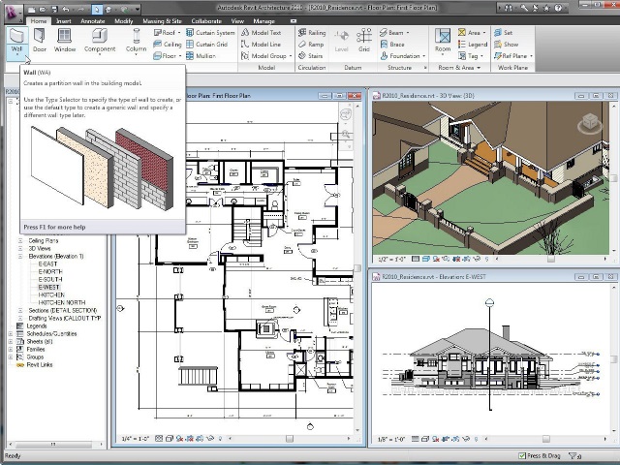Screen dimensions: 620x465
Task: Click the Model Text button
Action: [262, 32]
